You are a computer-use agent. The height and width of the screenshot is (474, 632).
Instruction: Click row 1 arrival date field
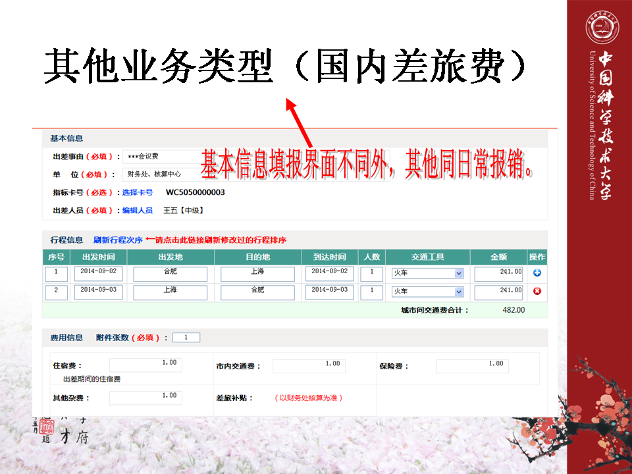point(329,274)
